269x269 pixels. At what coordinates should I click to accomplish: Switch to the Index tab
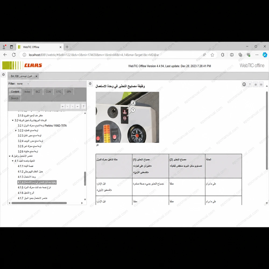[x=27, y=92]
